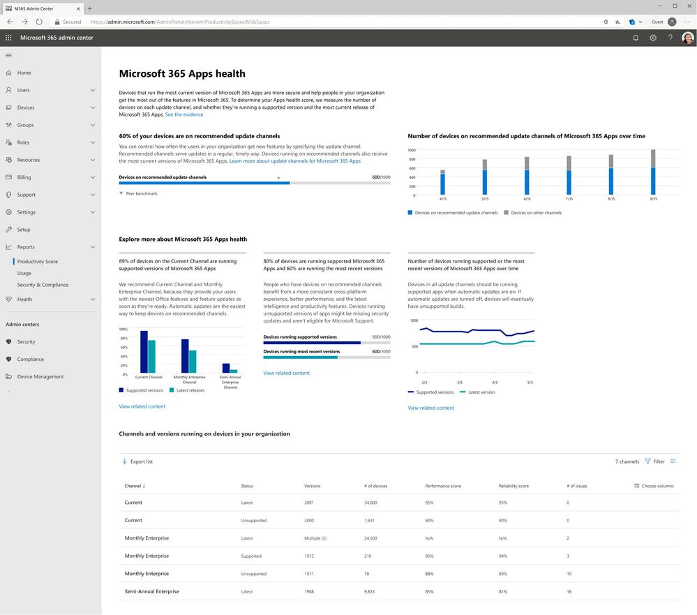This screenshot has height=615, width=697.
Task: Open the account profile picture
Action: pyautogui.click(x=688, y=38)
